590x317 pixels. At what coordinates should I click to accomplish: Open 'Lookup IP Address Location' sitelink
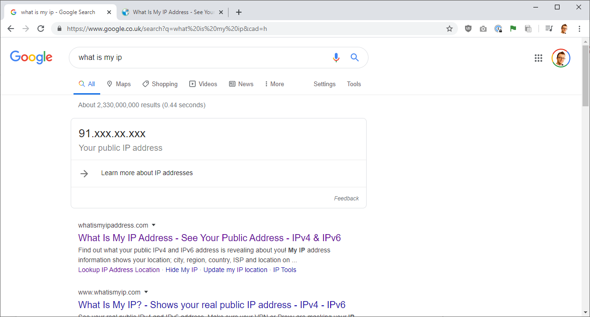pyautogui.click(x=119, y=270)
